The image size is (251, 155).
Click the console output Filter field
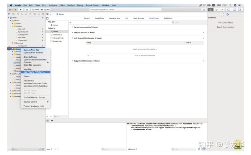click(183, 149)
